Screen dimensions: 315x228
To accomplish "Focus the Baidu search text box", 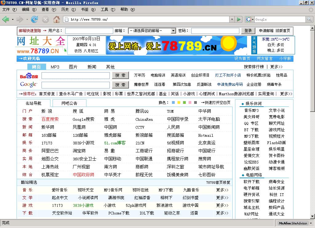I will click(76, 76).
